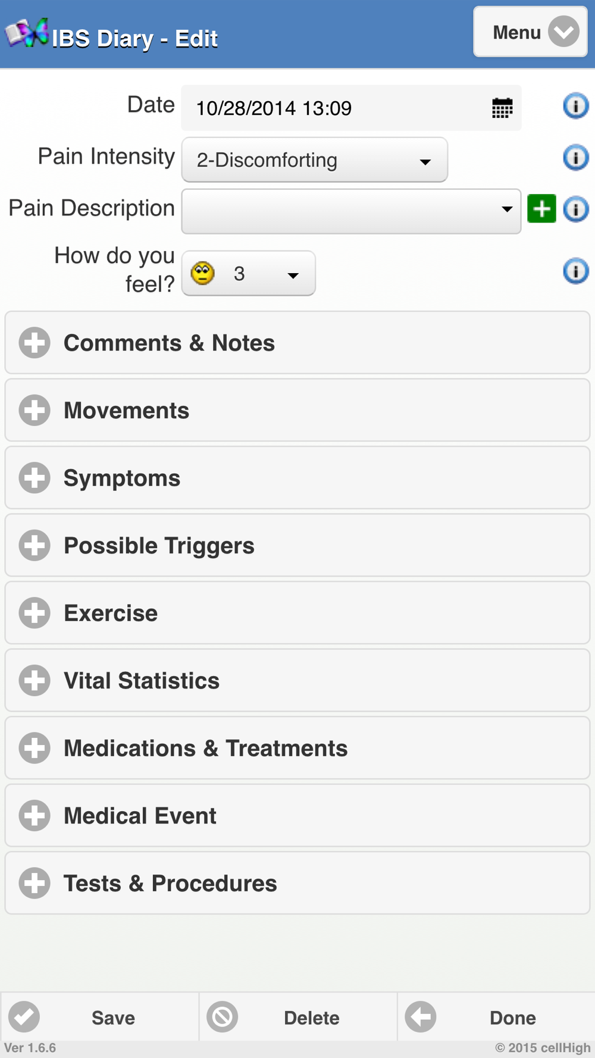The height and width of the screenshot is (1058, 595).
Task: Click the green plus icon for Pain Description
Action: tap(541, 209)
